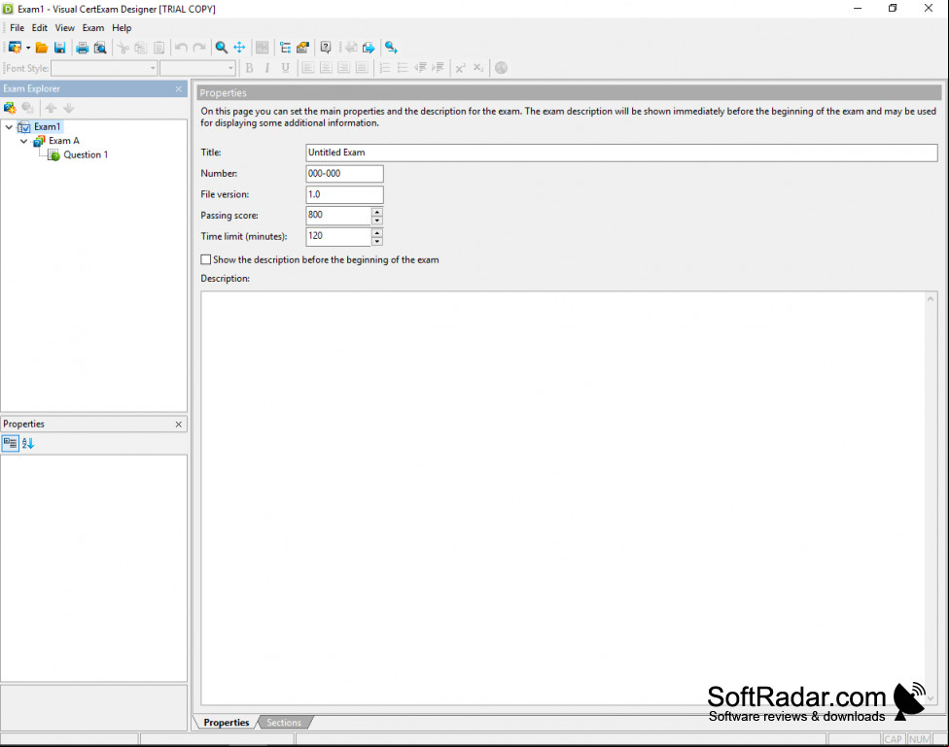Click the Cut scissors icon
The image size is (949, 747).
click(123, 48)
